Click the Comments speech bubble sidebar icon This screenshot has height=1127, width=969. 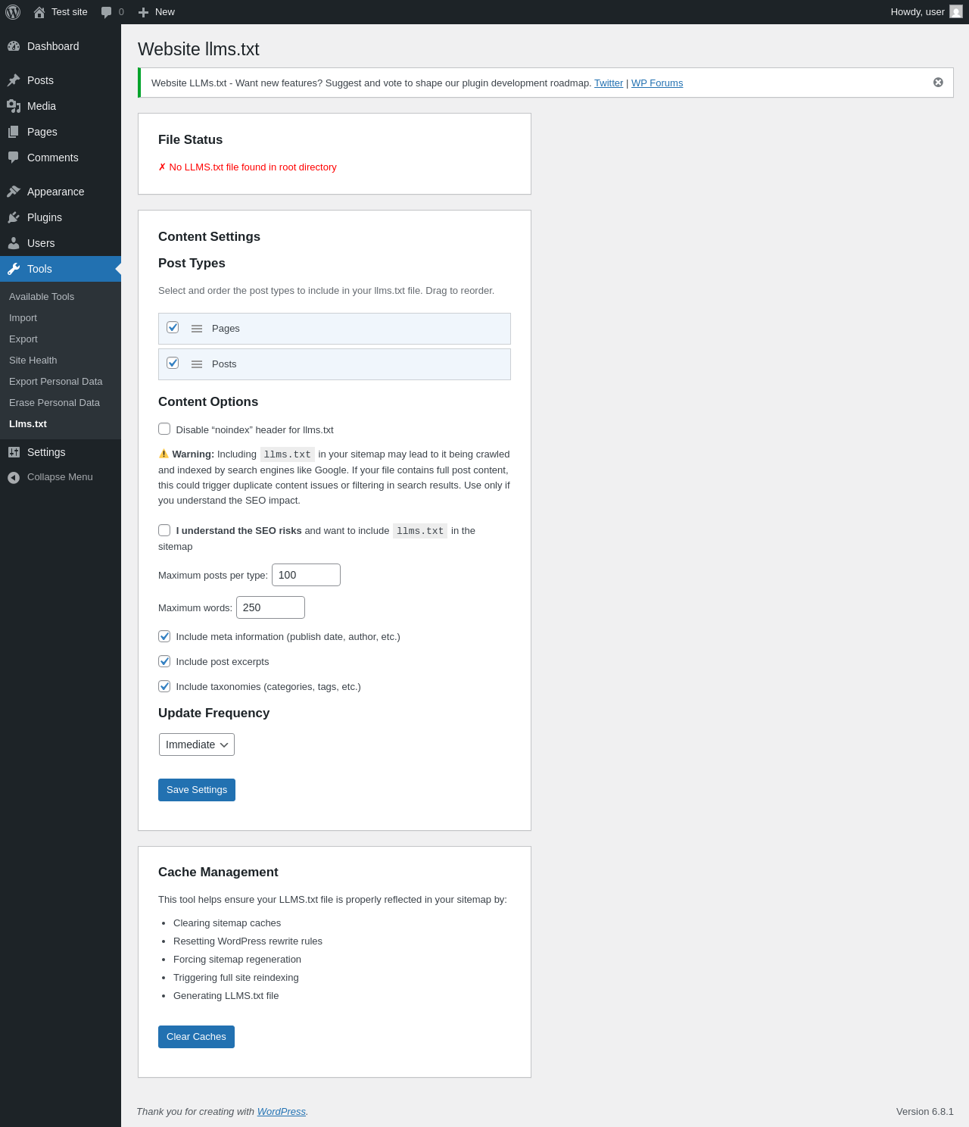pos(14,158)
